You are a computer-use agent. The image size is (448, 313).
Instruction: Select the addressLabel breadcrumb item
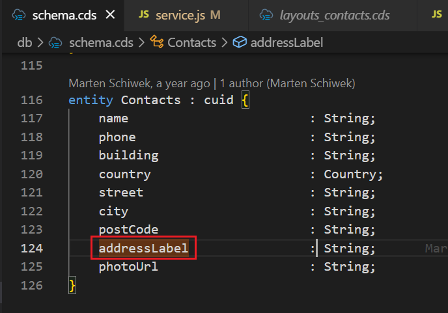pos(287,43)
